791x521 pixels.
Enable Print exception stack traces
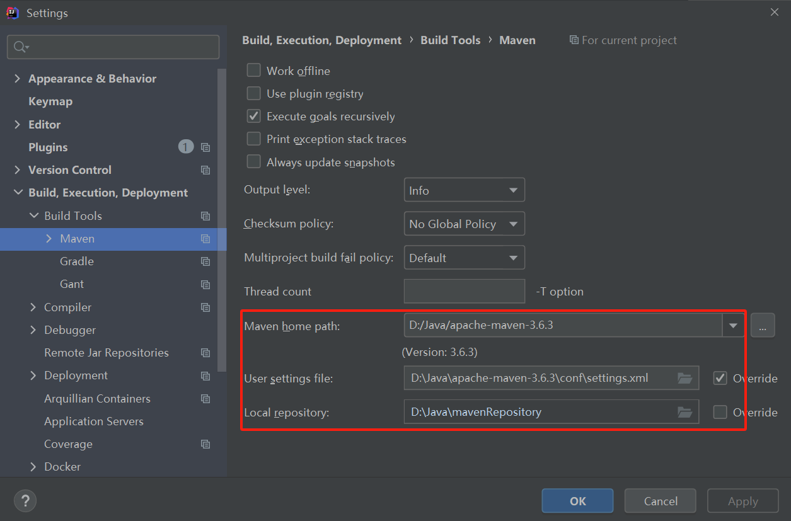pos(253,139)
